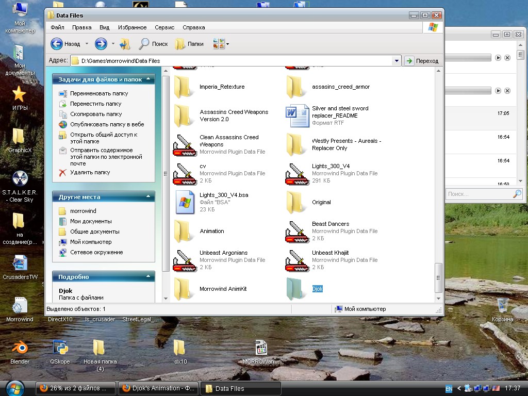Select the Unbeast Khajiit plugin icon
Image resolution: width=528 pixels, height=396 pixels.
pyautogui.click(x=297, y=260)
